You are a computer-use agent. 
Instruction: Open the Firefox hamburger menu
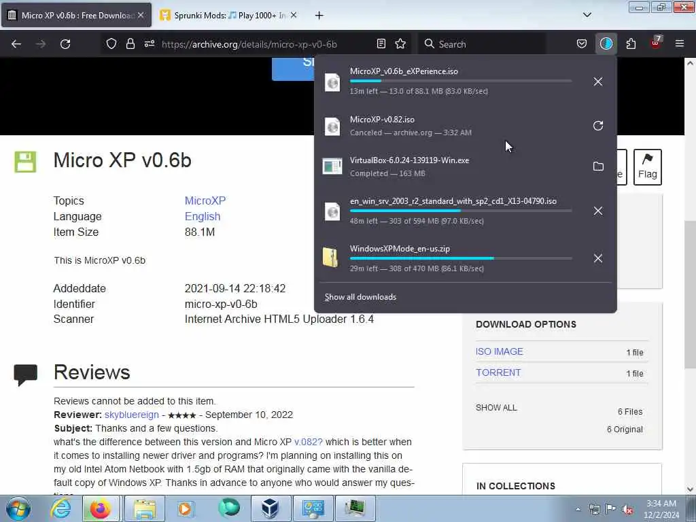click(x=680, y=44)
